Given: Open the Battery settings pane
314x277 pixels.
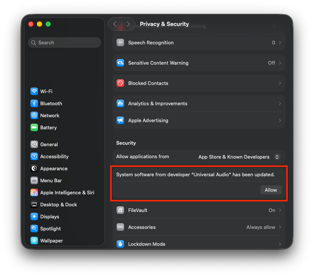Looking at the screenshot, I should tap(48, 127).
